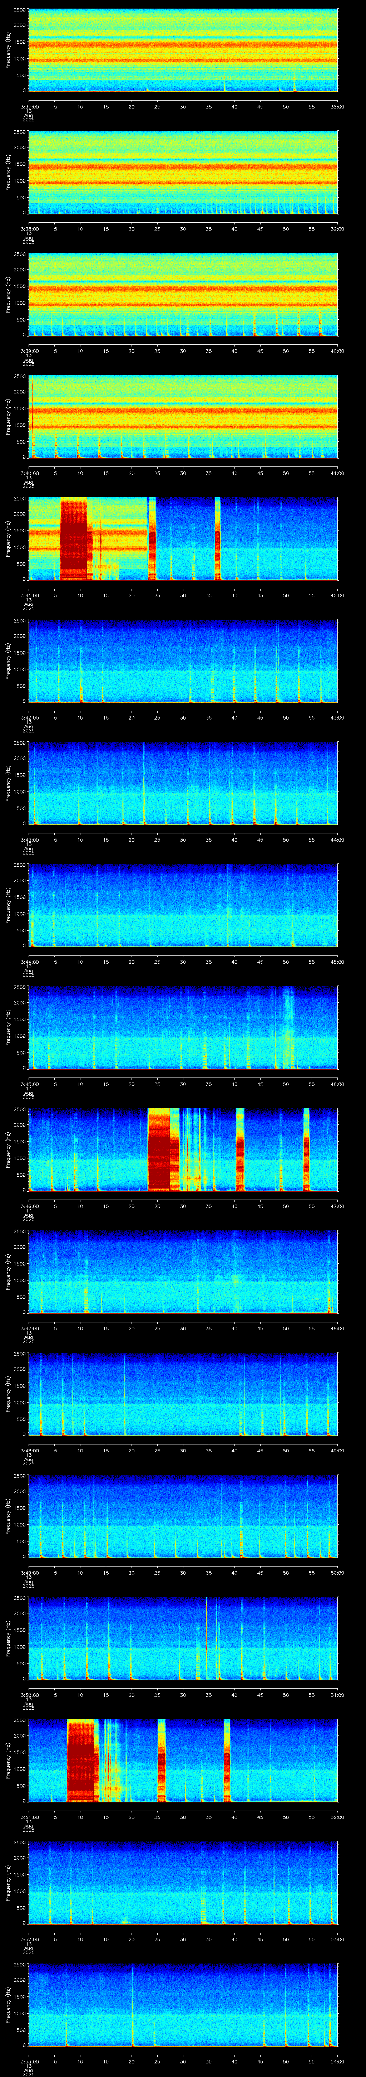Screen dimensions: 366x2077
Task: Click the 3:39:00 start time label
Action: 29,351
